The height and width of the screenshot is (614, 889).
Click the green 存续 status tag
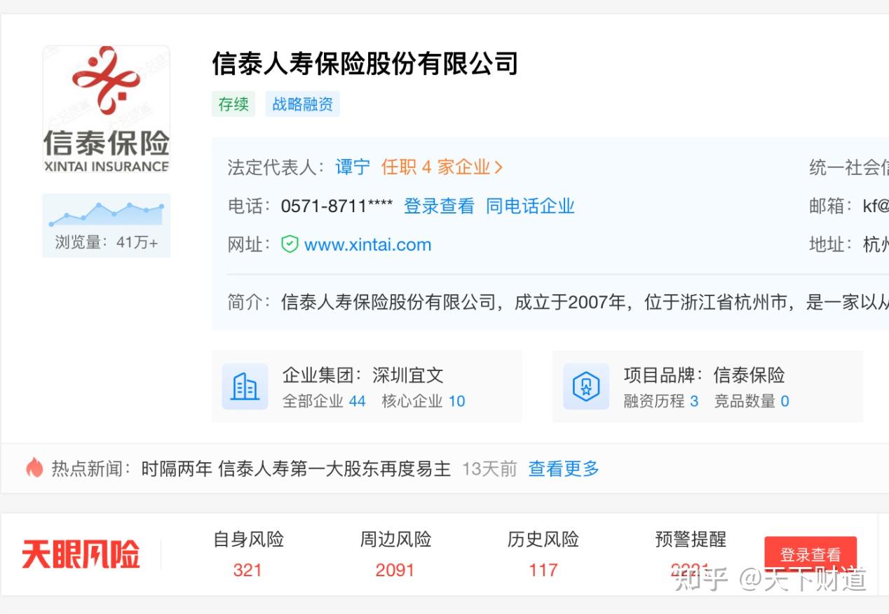click(x=233, y=104)
